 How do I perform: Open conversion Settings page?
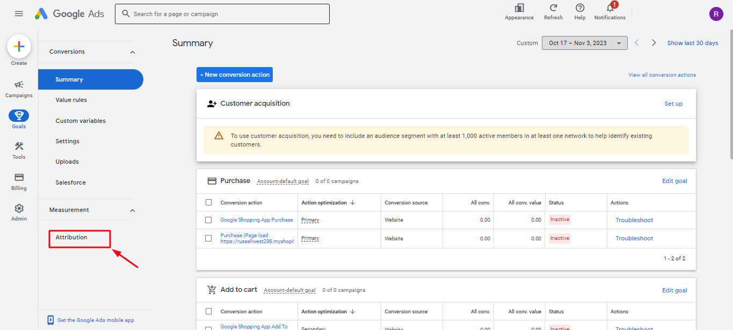[x=67, y=141]
